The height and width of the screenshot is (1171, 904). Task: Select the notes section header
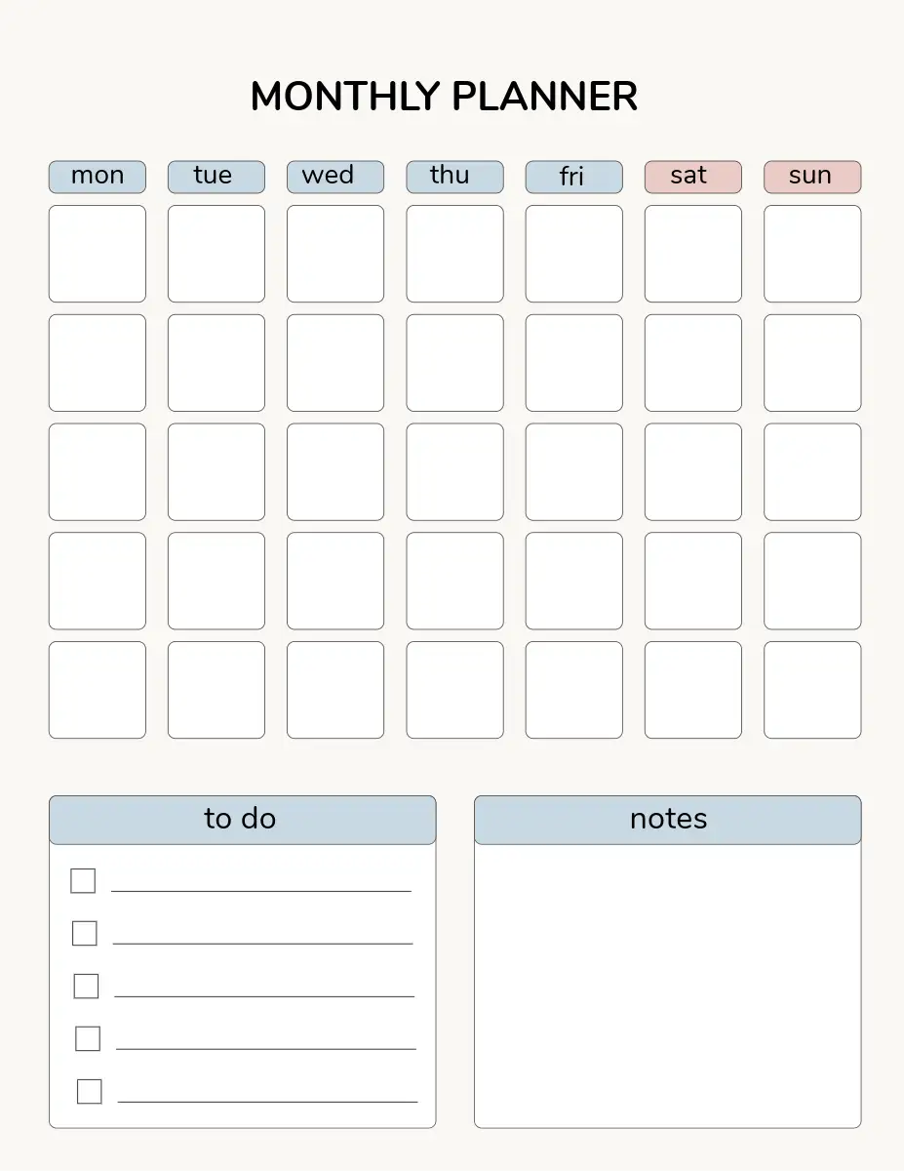(668, 820)
